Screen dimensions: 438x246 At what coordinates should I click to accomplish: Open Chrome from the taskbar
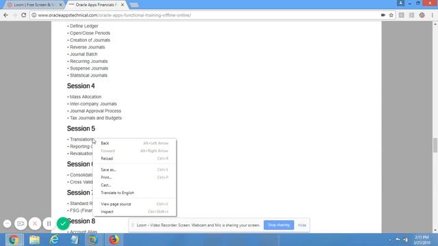point(14,240)
